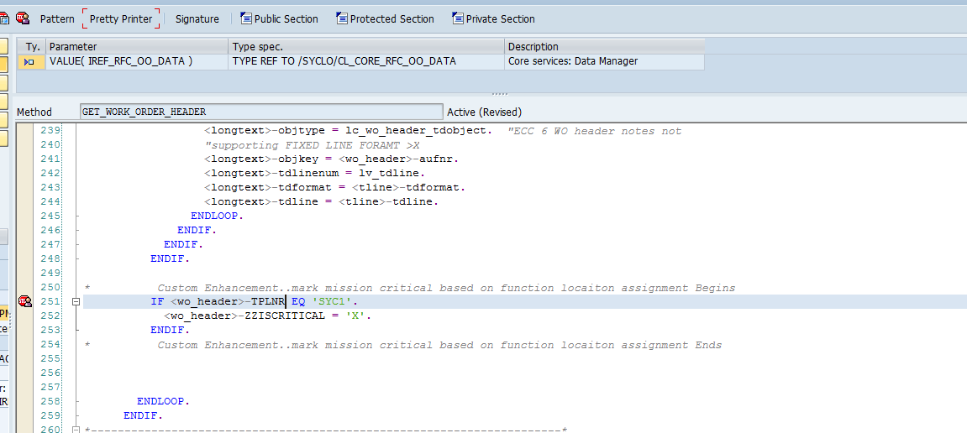Select the Parameter column header

coord(137,47)
